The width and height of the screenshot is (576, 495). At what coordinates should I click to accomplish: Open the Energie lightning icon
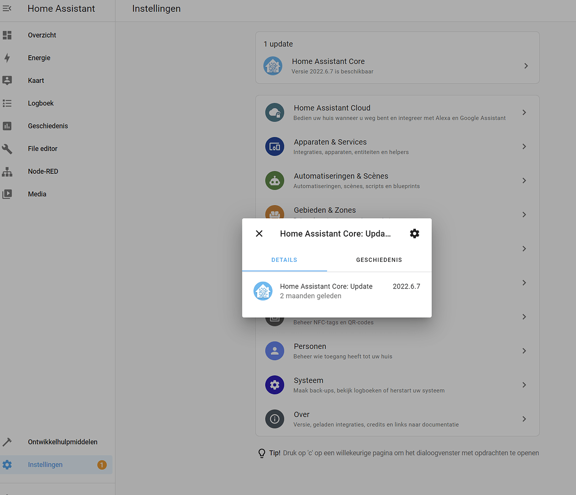(7, 58)
